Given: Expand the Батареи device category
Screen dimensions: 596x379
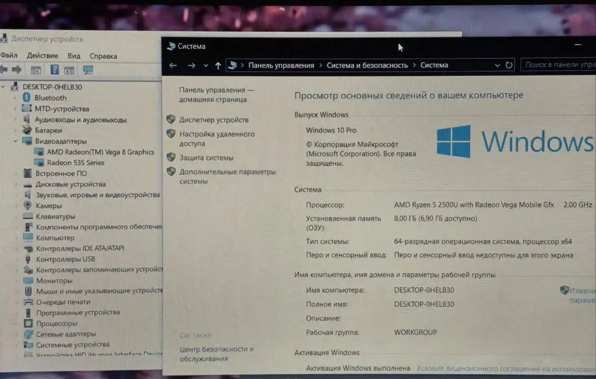Looking at the screenshot, I should click(x=15, y=130).
